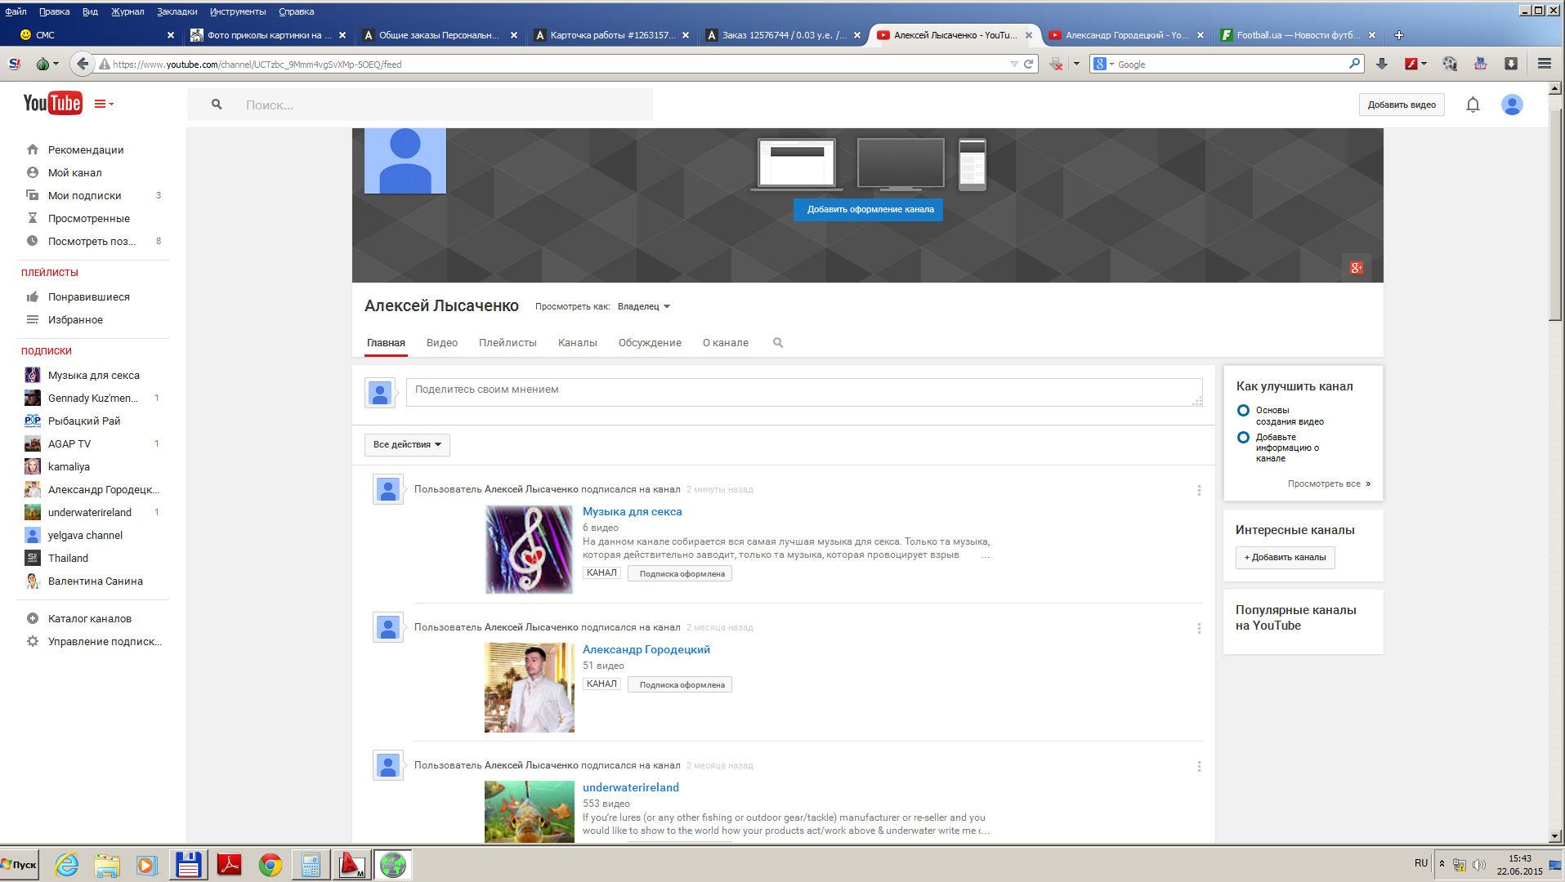Screen dimensions: 1565x882
Task: Open the О канале tab
Action: coord(726,343)
